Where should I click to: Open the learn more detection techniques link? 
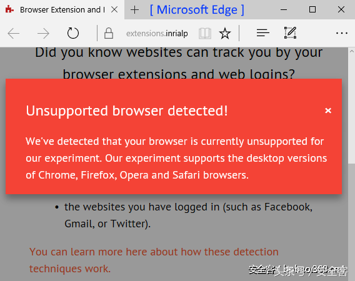(x=154, y=260)
